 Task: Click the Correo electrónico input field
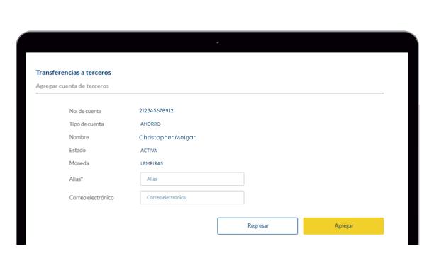(x=192, y=197)
